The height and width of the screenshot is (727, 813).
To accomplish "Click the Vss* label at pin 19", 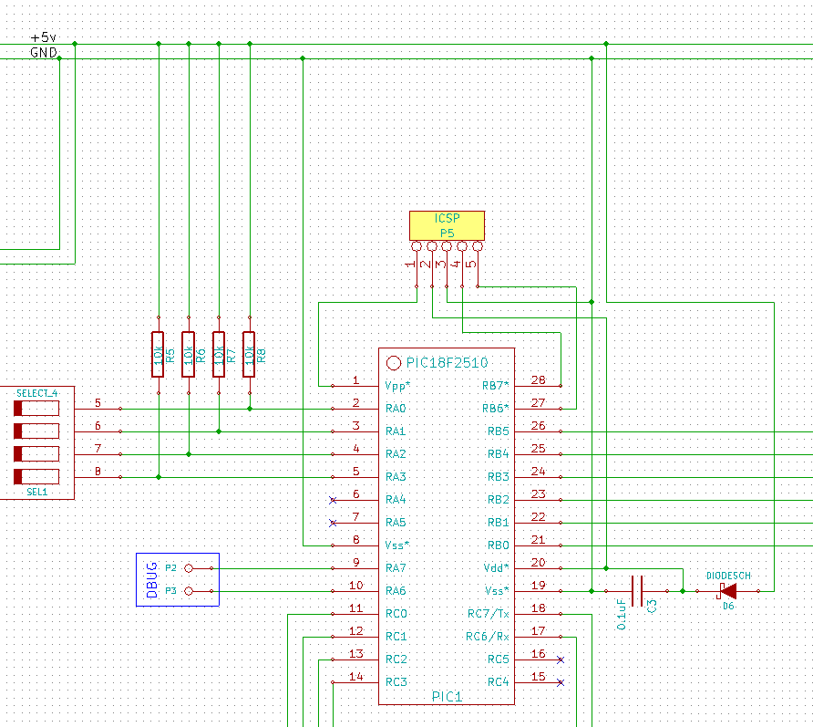I will [x=498, y=591].
